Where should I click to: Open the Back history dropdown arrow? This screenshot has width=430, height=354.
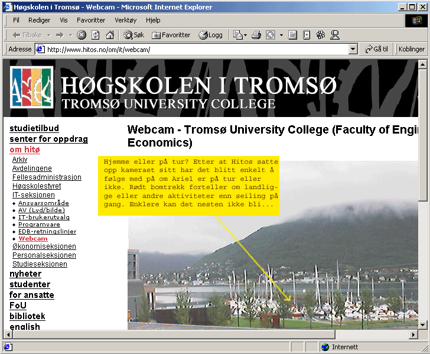pyautogui.click(x=48, y=35)
